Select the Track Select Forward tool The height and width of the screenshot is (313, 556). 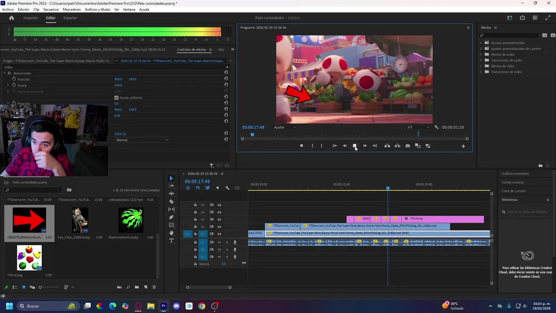coord(171,186)
